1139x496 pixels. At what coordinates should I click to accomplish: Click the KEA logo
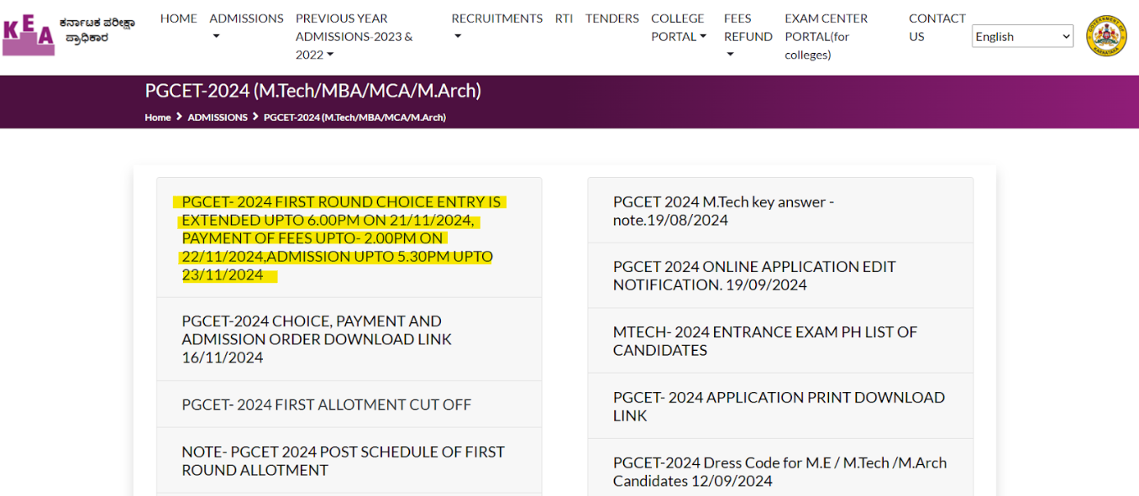[x=29, y=36]
